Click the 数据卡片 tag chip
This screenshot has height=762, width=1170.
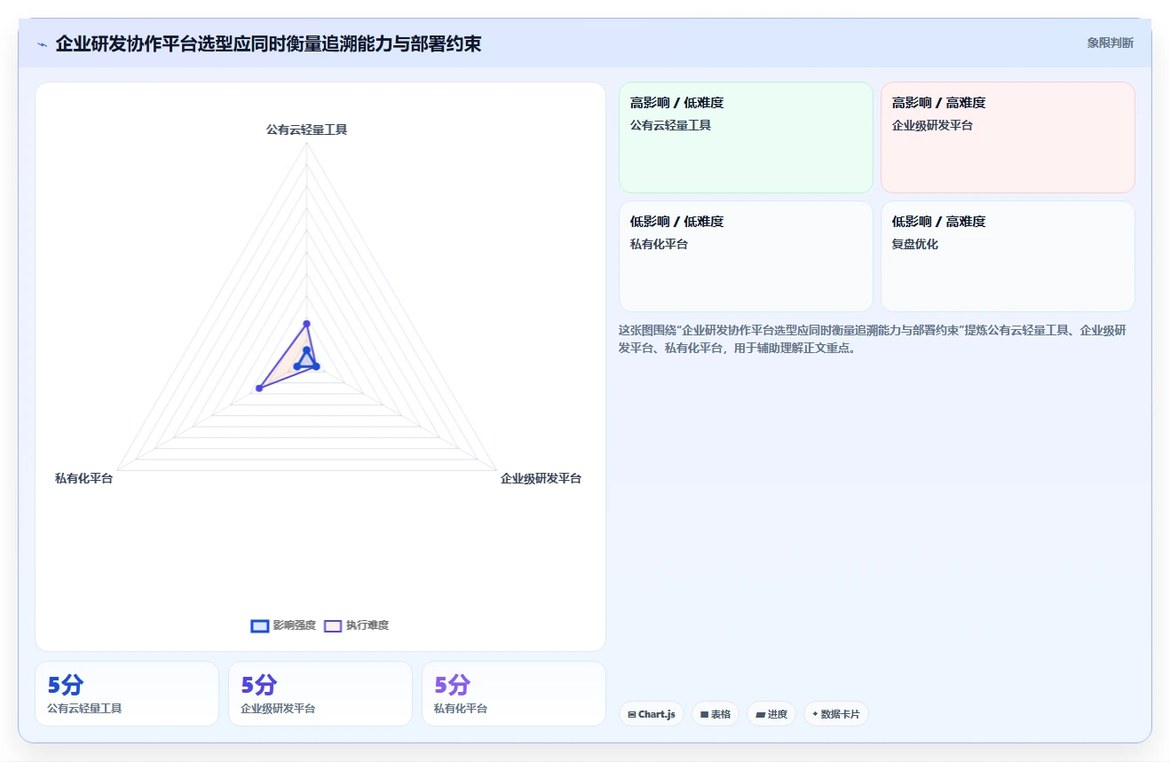pyautogui.click(x=835, y=714)
